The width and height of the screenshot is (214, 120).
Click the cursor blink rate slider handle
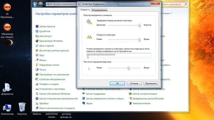click(x=128, y=68)
